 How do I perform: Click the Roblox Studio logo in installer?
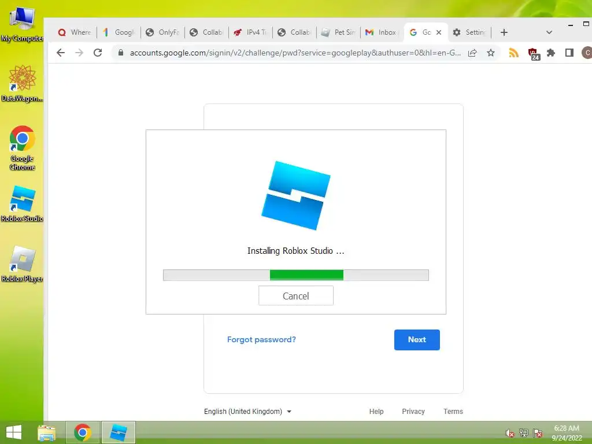tap(295, 195)
